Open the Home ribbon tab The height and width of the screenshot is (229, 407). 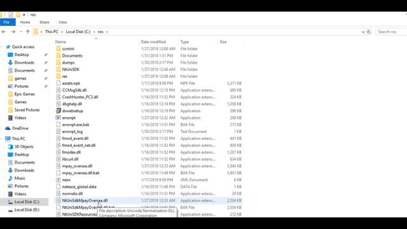pos(25,22)
